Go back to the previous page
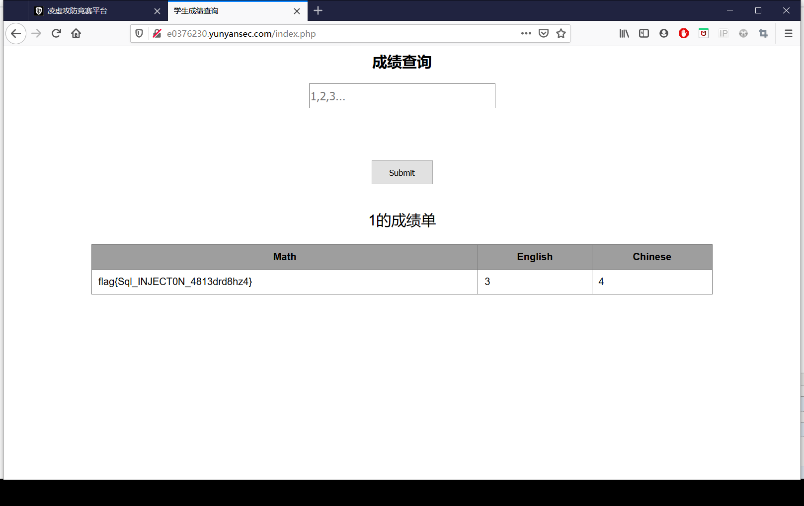 pyautogui.click(x=16, y=33)
